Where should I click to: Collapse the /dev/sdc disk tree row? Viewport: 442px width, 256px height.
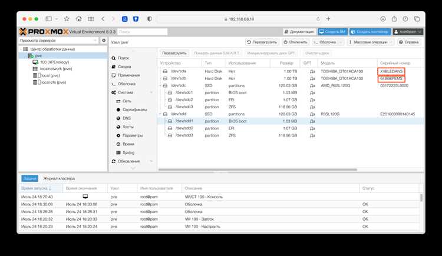(160, 85)
